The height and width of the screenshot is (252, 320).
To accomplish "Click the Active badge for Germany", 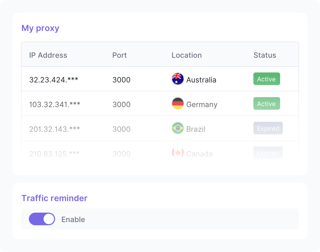I will point(266,104).
